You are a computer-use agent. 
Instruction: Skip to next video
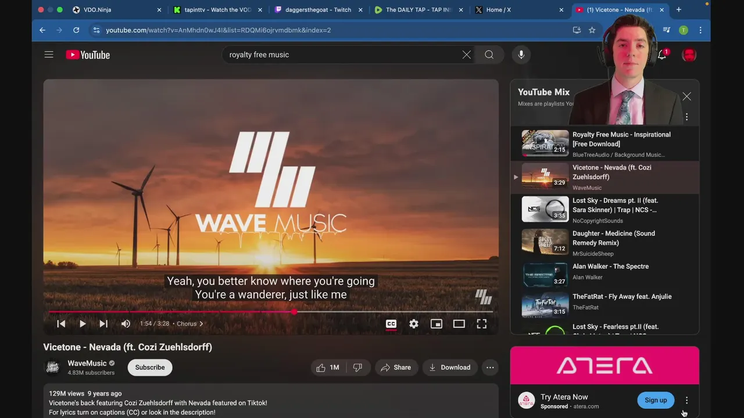coord(103,324)
